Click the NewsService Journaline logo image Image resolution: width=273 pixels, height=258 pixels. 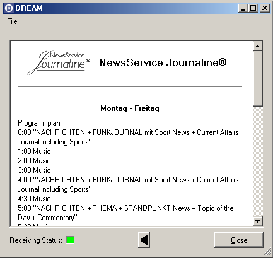click(59, 62)
